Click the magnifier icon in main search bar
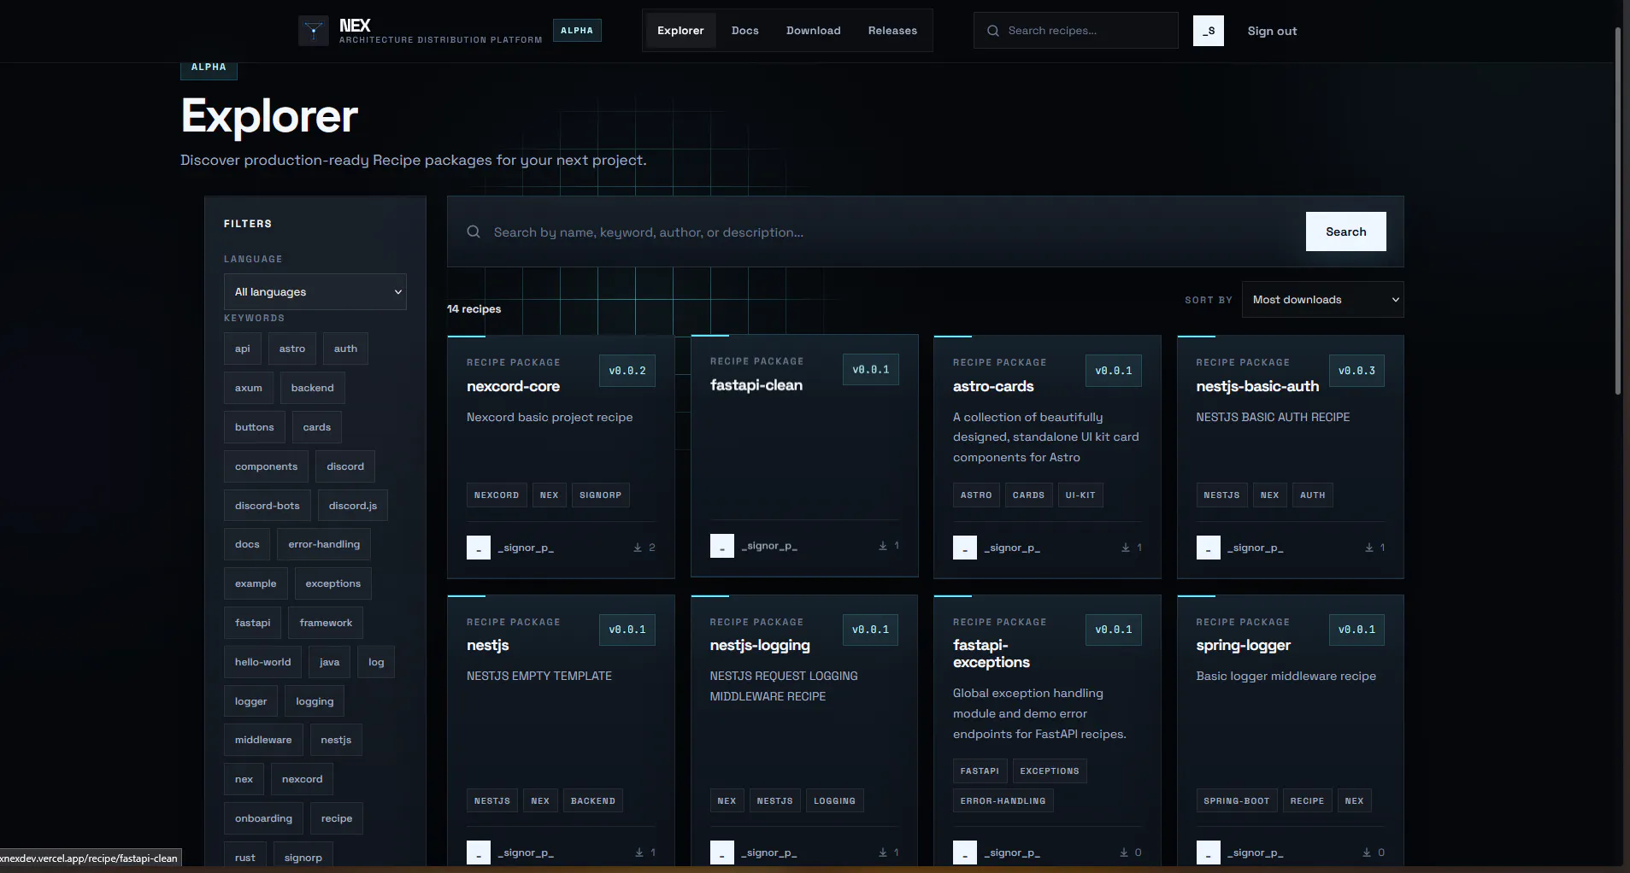 [473, 231]
